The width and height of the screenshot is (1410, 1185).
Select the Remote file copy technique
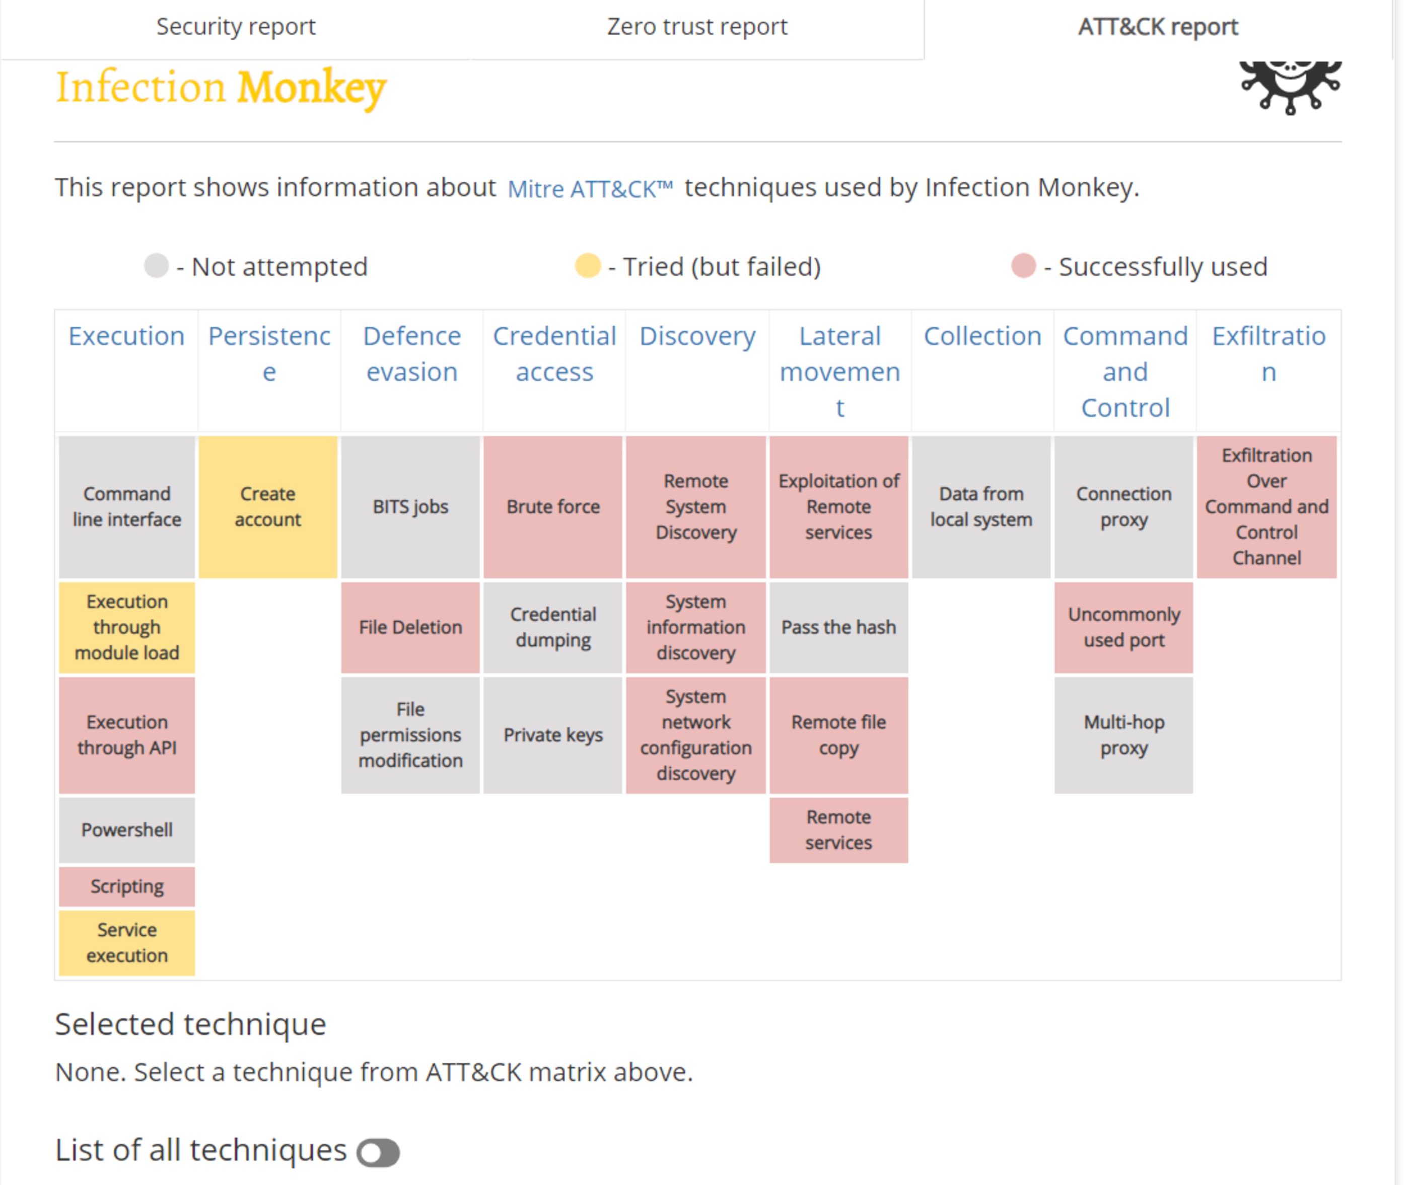pyautogui.click(x=838, y=735)
